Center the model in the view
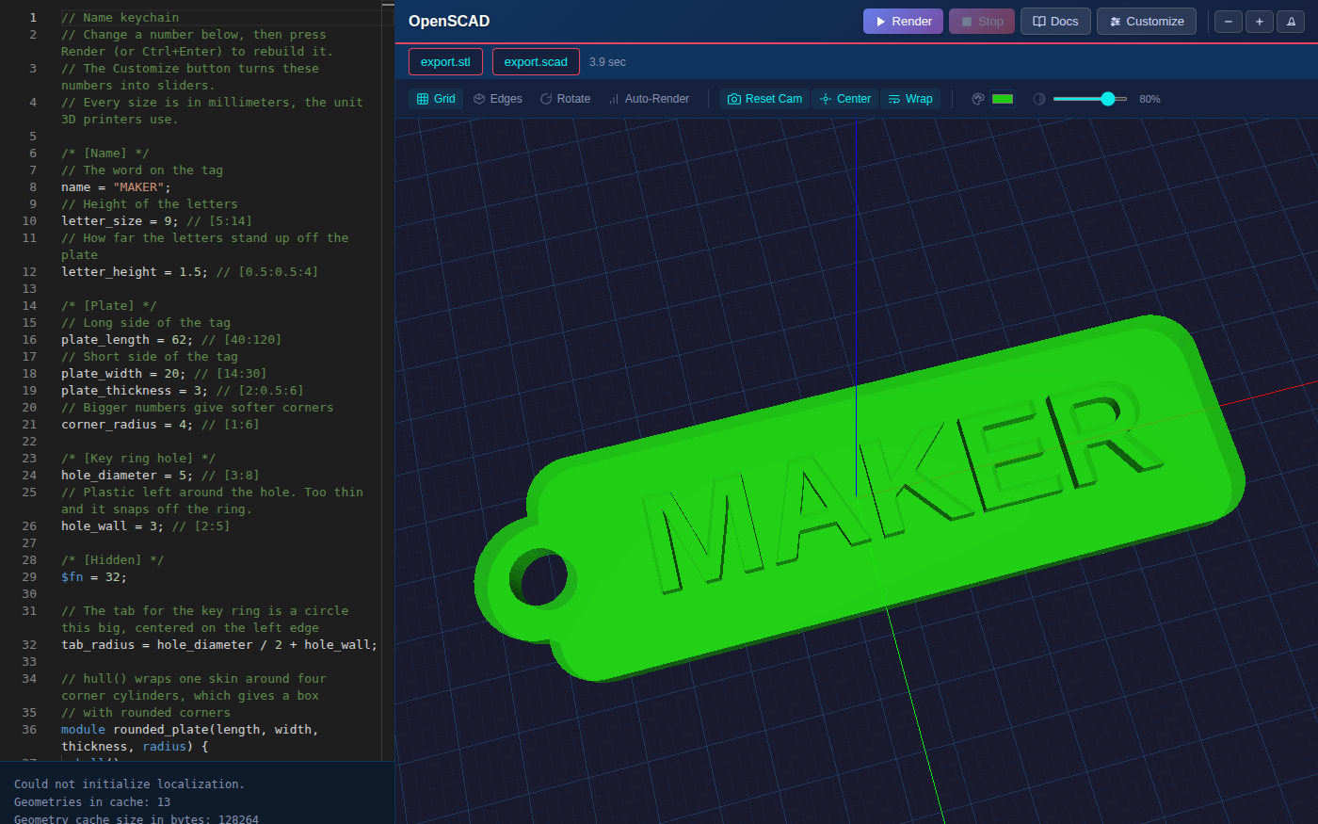The width and height of the screenshot is (1318, 824). [x=844, y=99]
